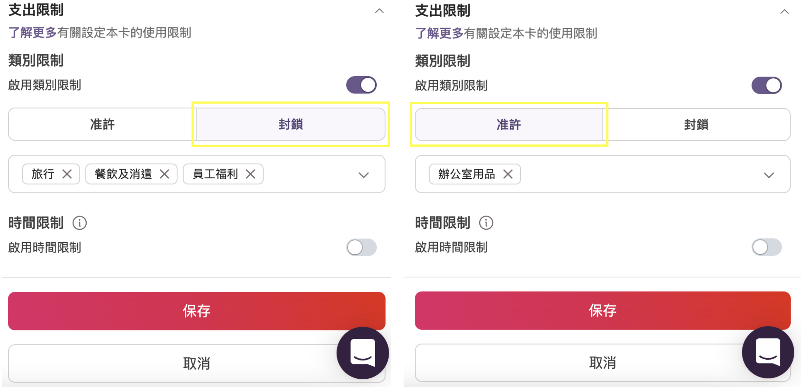Collapse the left 支出限制 section

tap(379, 11)
